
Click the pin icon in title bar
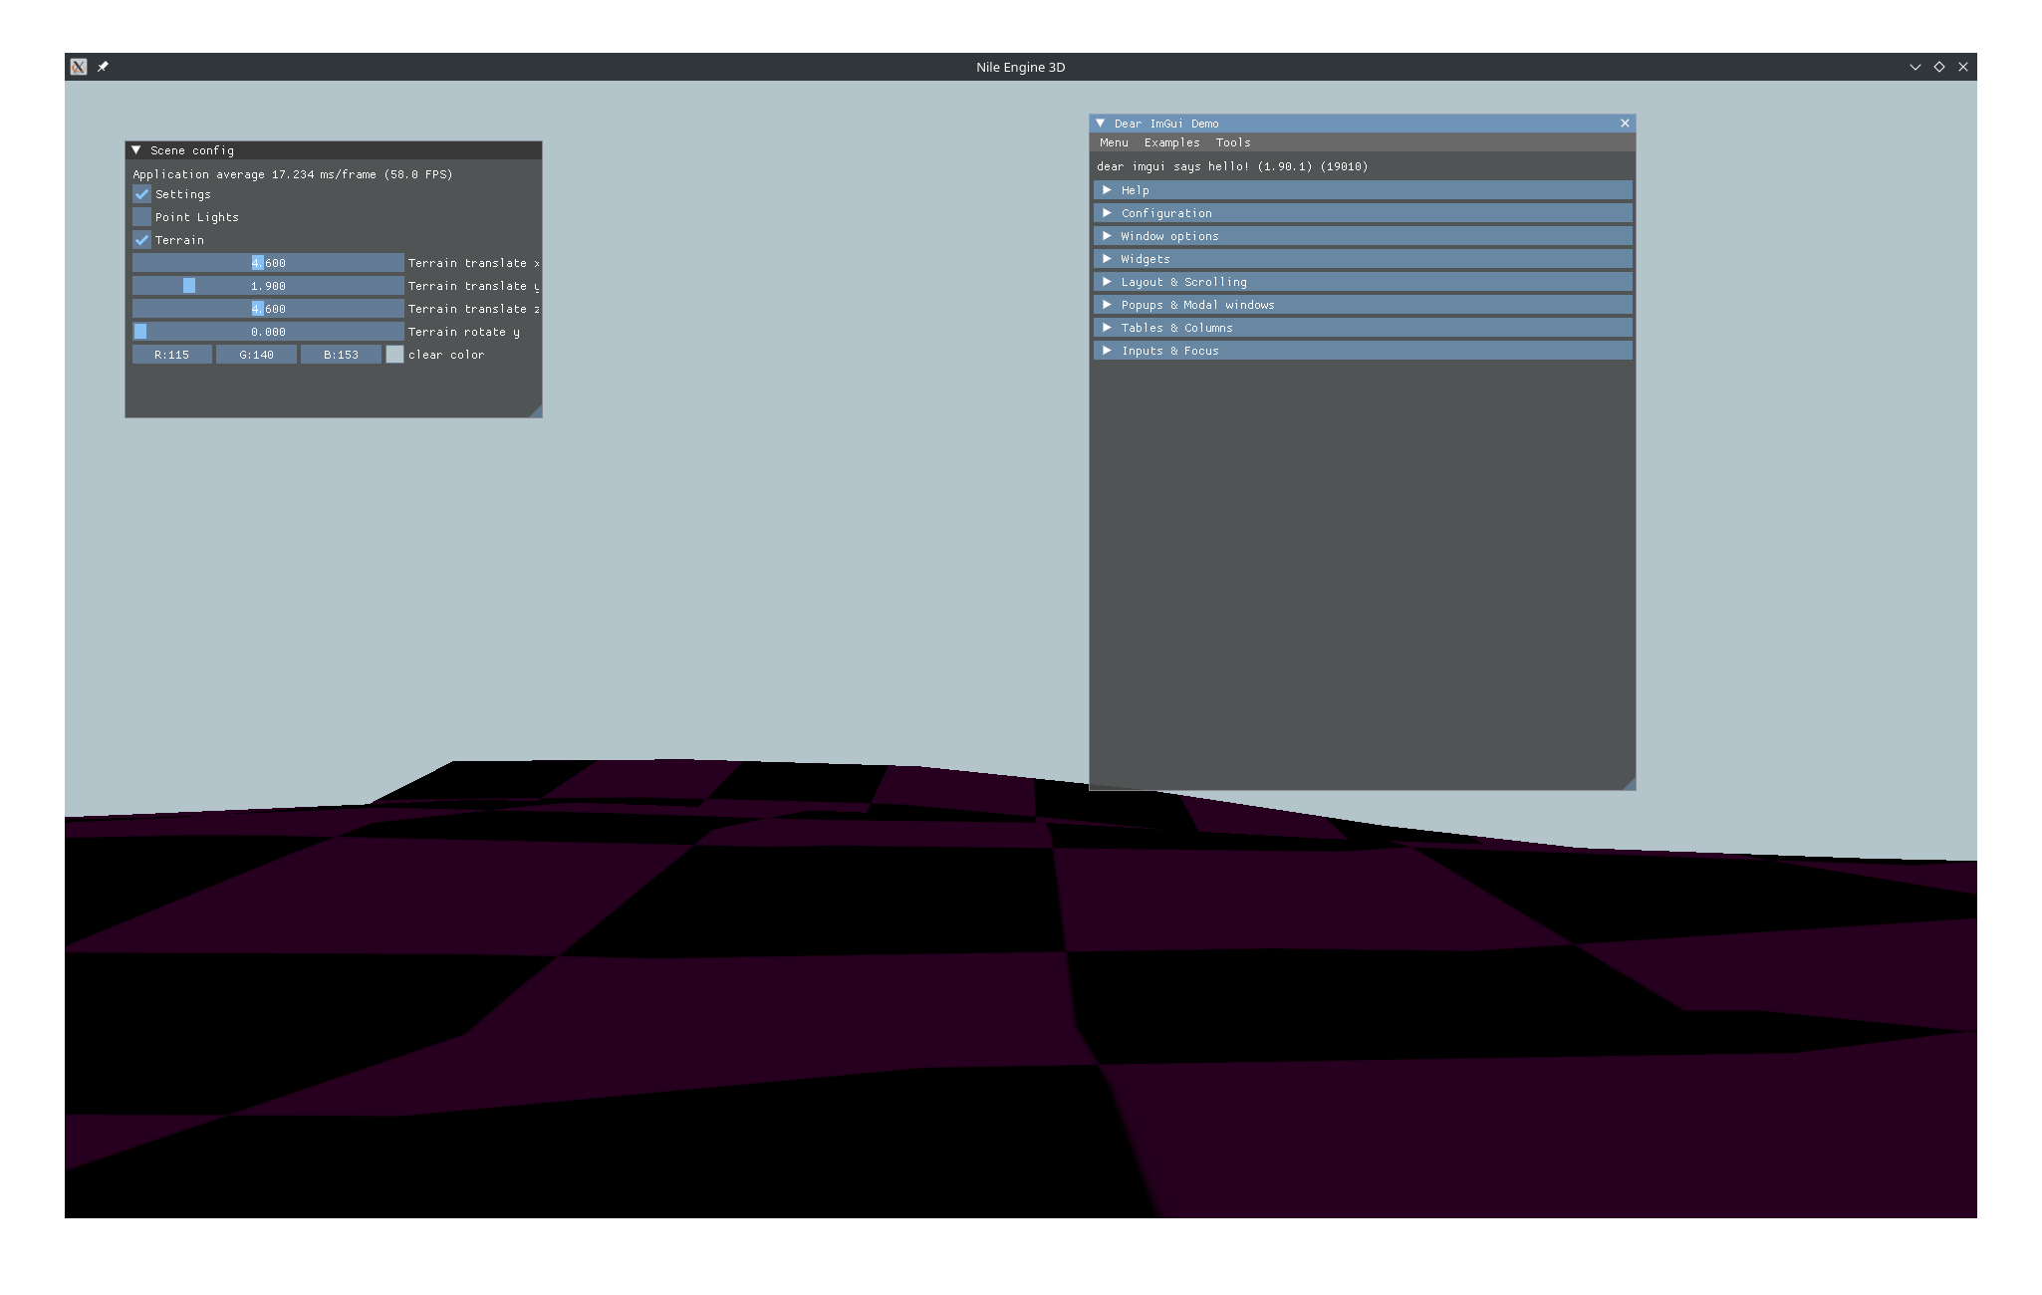[103, 67]
